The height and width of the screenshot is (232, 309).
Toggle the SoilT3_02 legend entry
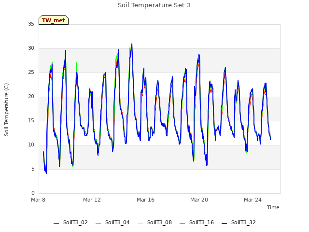(70, 222)
